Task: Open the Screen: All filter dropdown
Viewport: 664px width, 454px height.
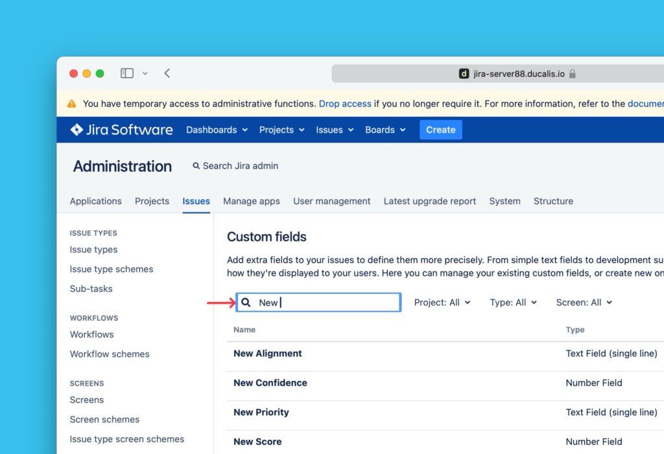Action: (584, 302)
